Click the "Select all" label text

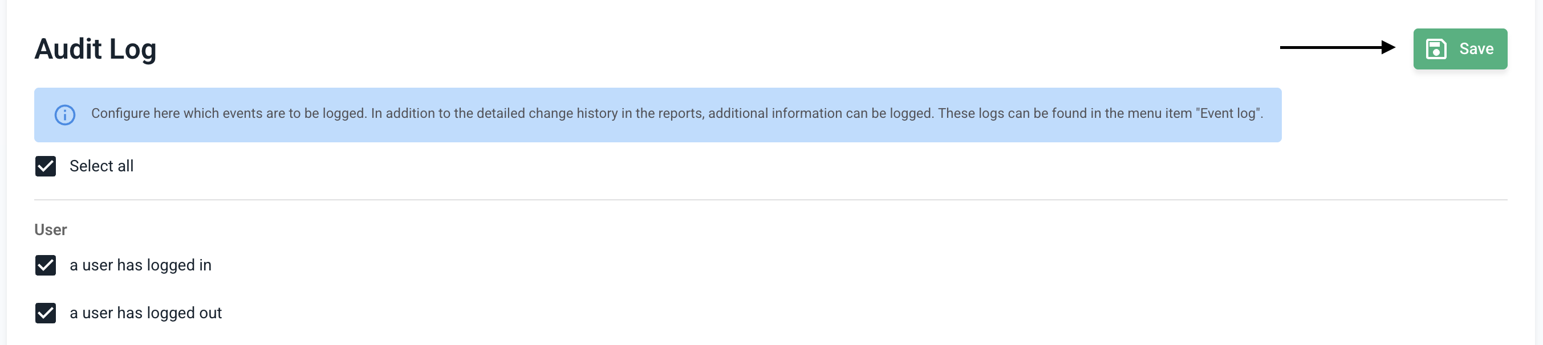[x=101, y=166]
